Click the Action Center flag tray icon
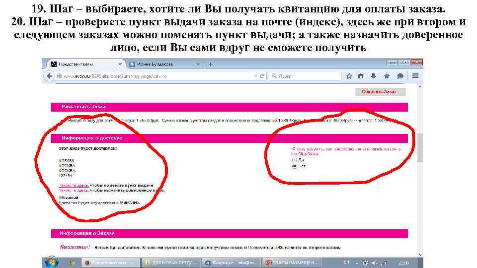Image resolution: width=477 pixels, height=268 pixels. [x=365, y=263]
